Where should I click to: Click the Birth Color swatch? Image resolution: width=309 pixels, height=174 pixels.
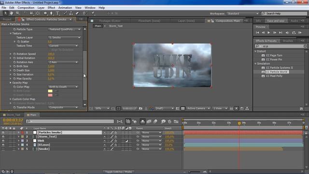pyautogui.click(x=50, y=91)
